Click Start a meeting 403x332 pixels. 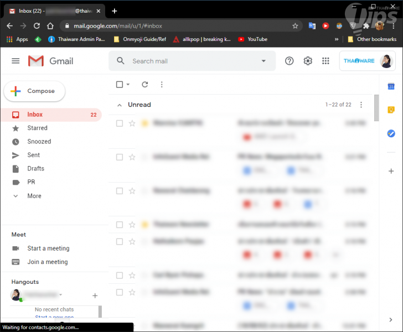pos(48,248)
